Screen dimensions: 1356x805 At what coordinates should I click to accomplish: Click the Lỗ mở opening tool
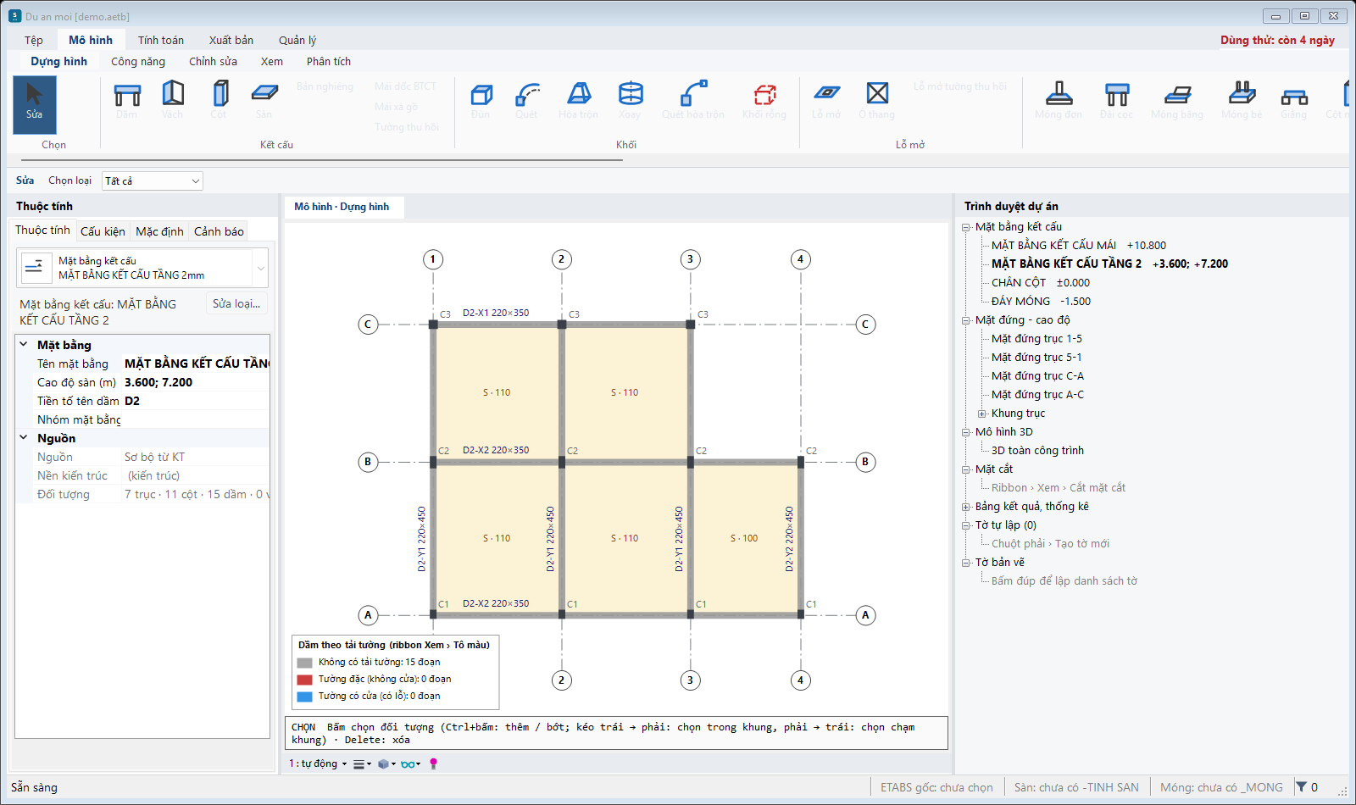point(826,101)
